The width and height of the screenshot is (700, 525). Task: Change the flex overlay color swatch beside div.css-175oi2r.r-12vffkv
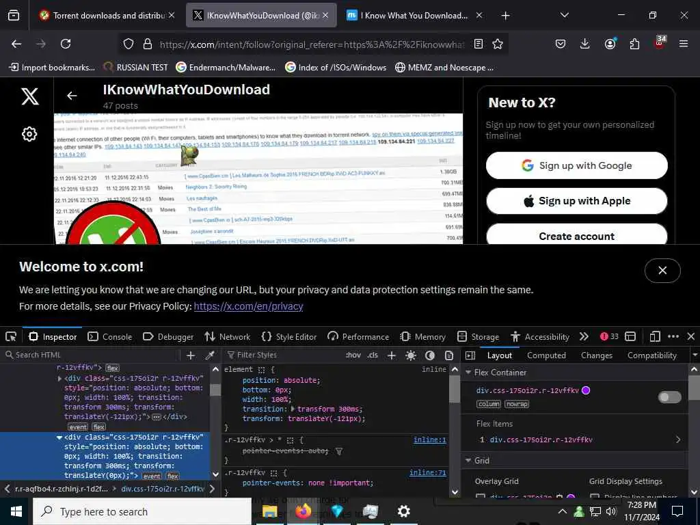pos(586,390)
